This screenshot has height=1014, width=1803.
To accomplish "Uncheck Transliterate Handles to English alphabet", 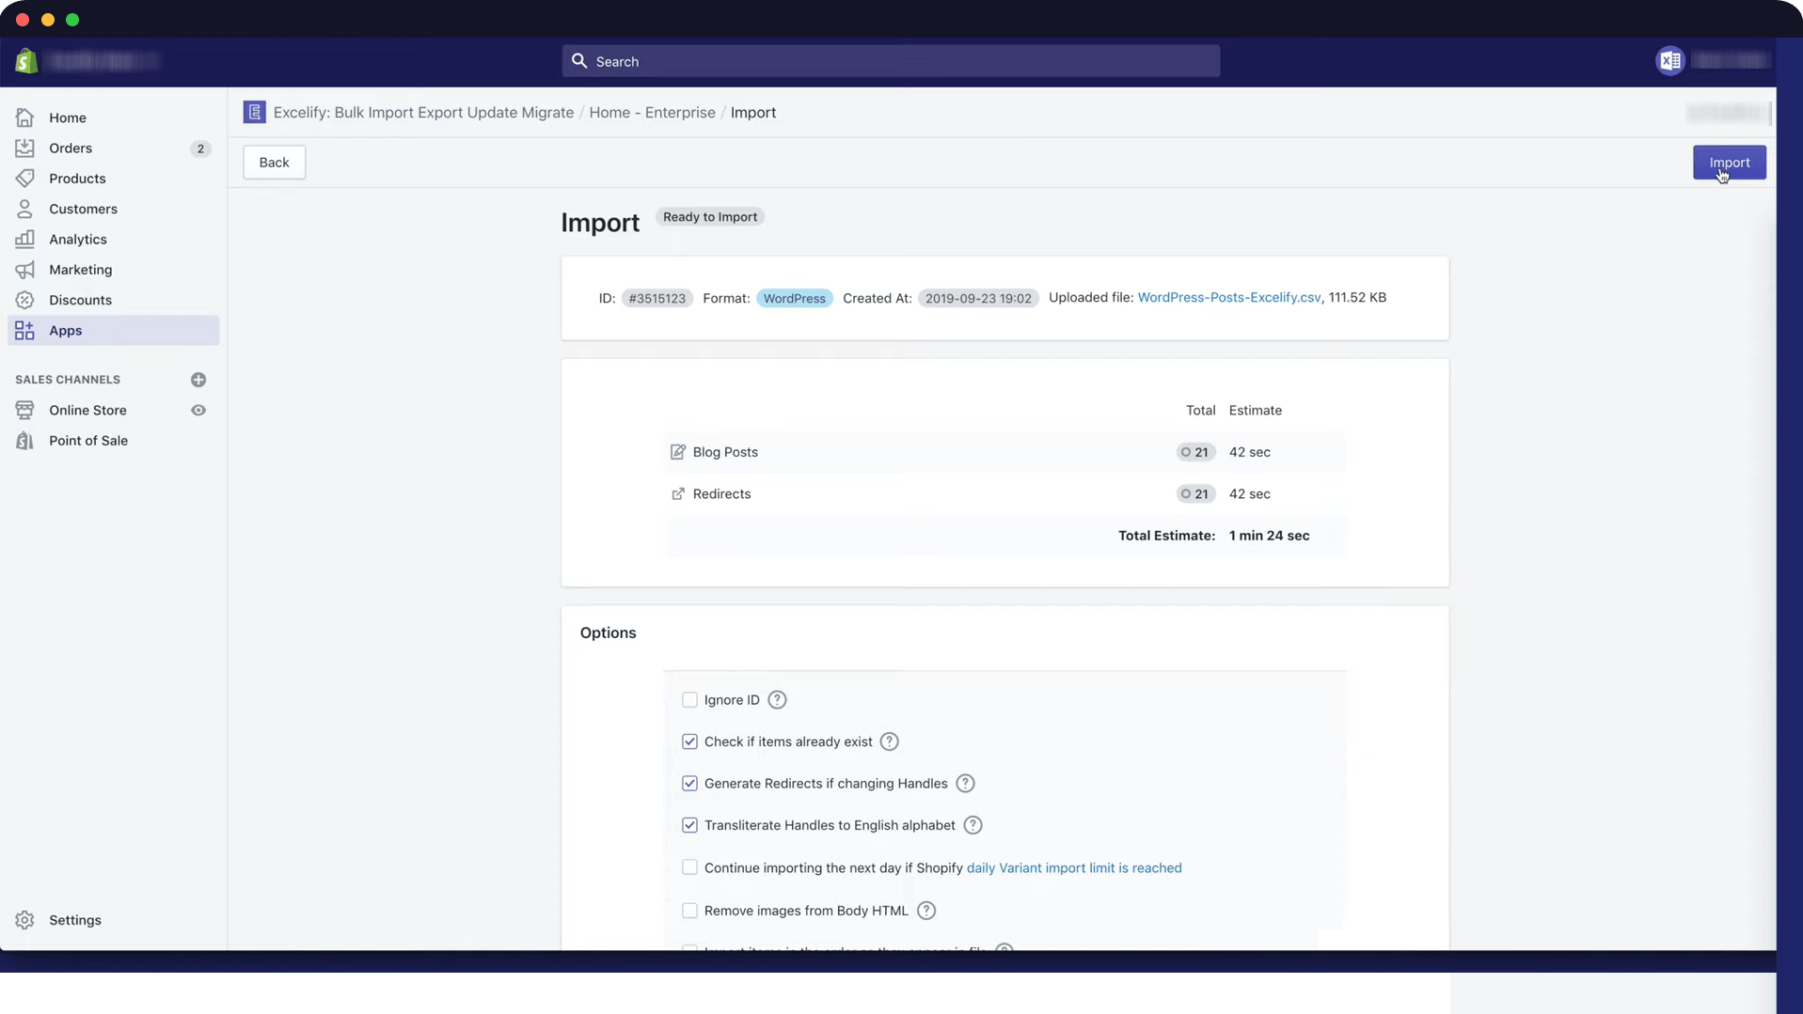I will pyautogui.click(x=689, y=825).
